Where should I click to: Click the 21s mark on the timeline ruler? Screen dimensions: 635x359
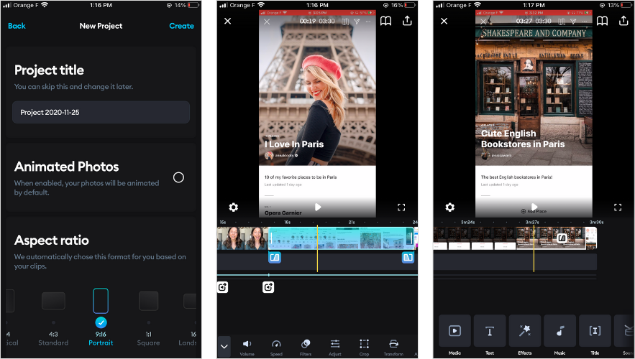[x=352, y=223]
